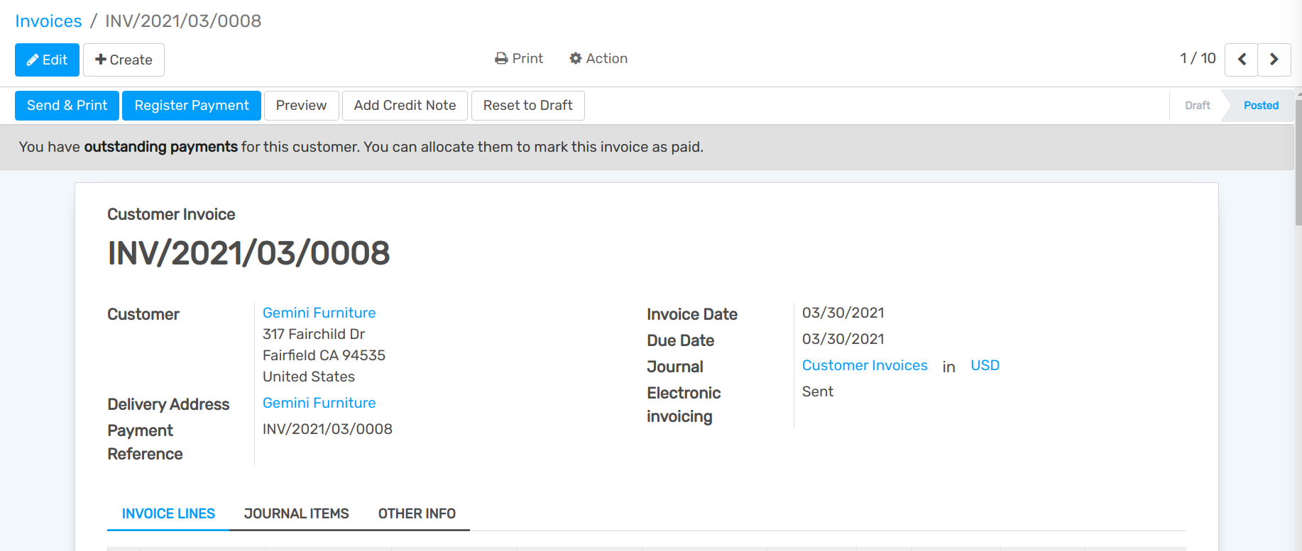Open the Customer Invoices journal link
This screenshot has height=551, width=1302.
pyautogui.click(x=865, y=365)
